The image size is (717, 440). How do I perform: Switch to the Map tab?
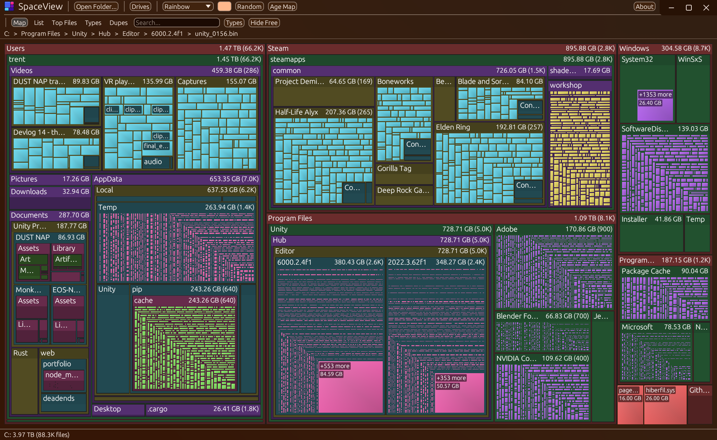[x=19, y=23]
